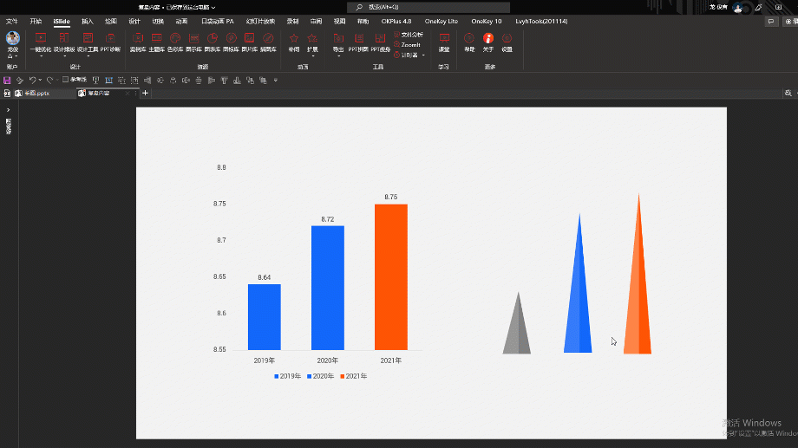Open the 色彩库 color library
The width and height of the screenshot is (798, 448).
click(x=175, y=42)
